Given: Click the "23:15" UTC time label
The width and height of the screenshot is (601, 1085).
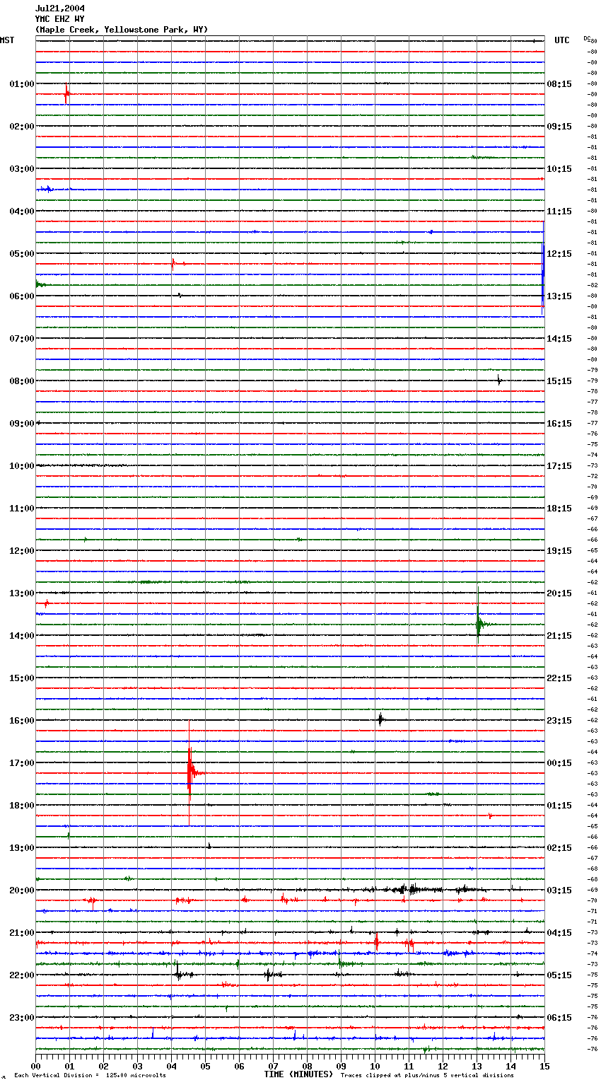Looking at the screenshot, I should [x=559, y=721].
